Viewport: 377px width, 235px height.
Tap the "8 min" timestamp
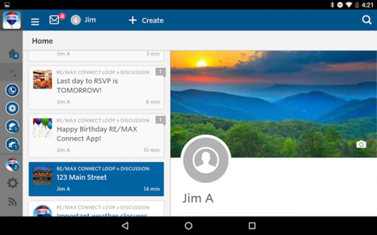click(153, 102)
